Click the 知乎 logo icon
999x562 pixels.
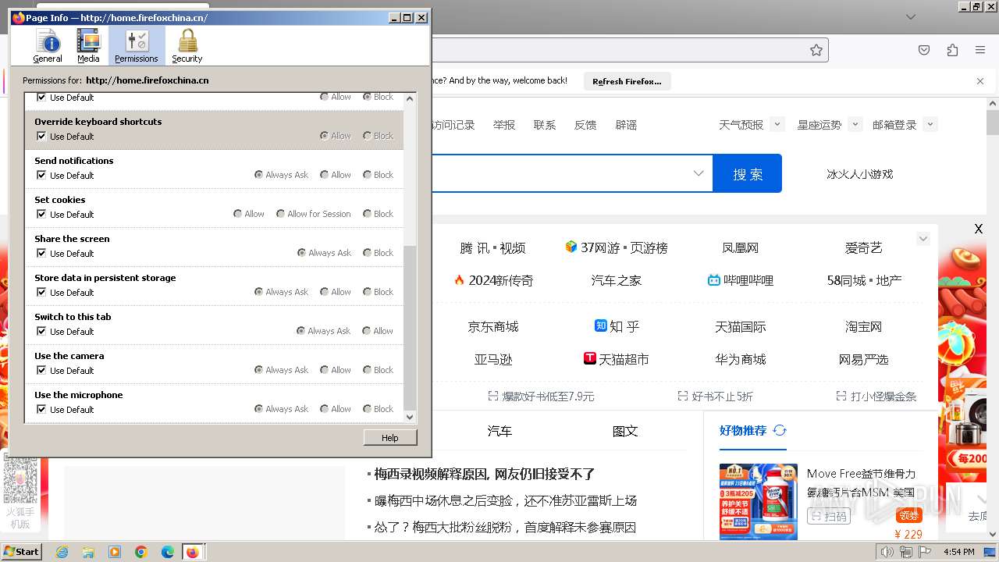point(601,325)
